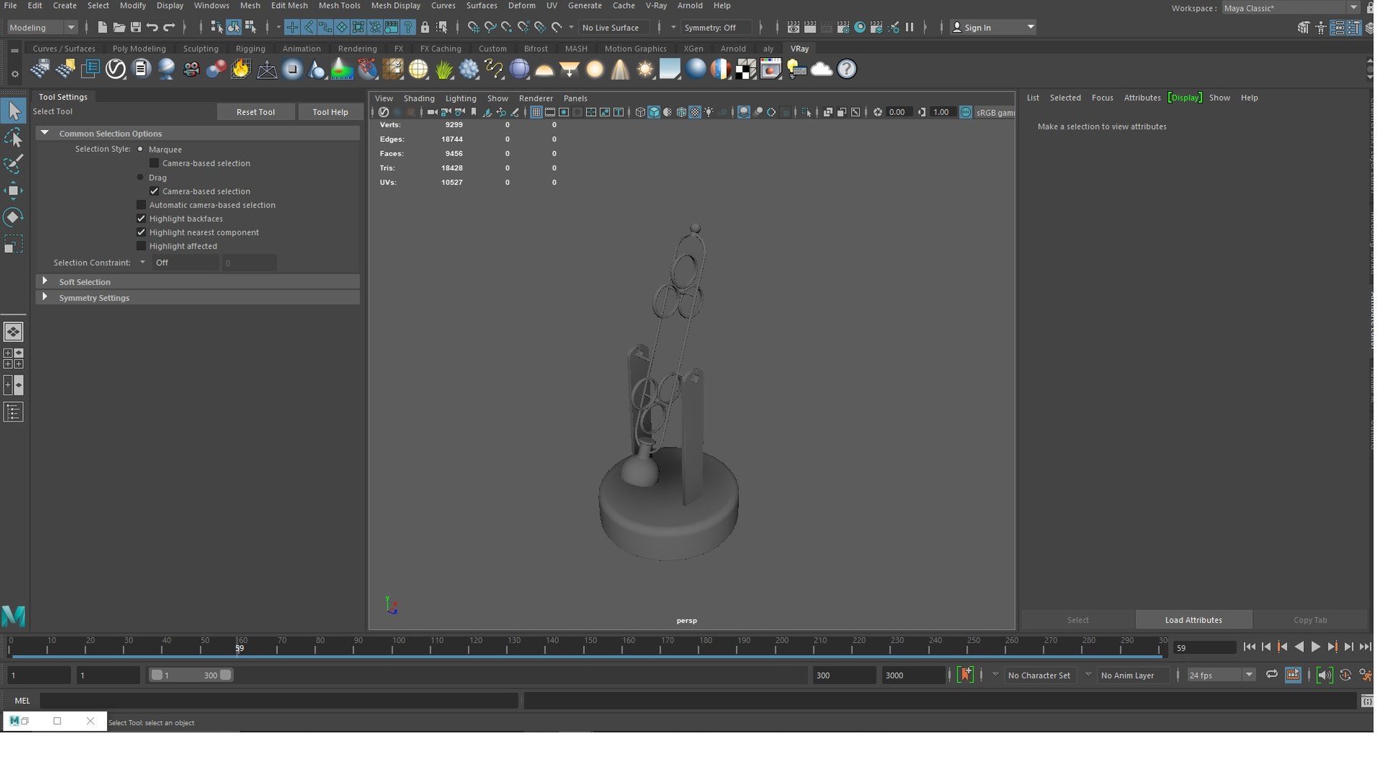Viewport: 1379px width, 781px height.
Task: Click the MEL command line input
Action: (x=279, y=700)
